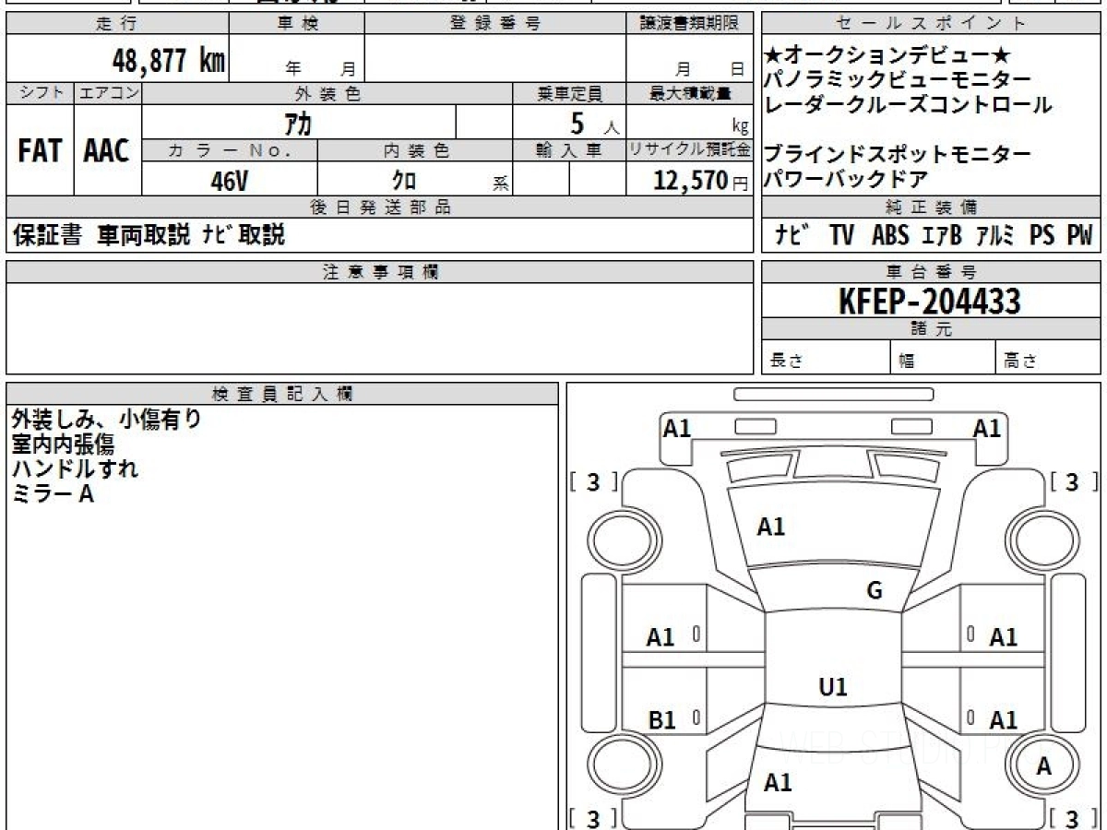Click the 輸入車 header
This screenshot has width=1107, height=830.
(x=569, y=150)
